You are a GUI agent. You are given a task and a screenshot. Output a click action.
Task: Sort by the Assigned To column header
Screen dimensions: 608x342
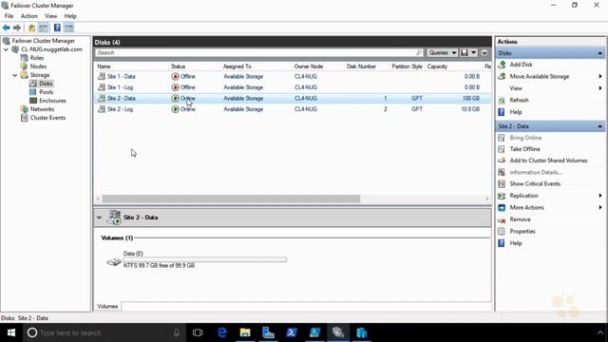(237, 66)
